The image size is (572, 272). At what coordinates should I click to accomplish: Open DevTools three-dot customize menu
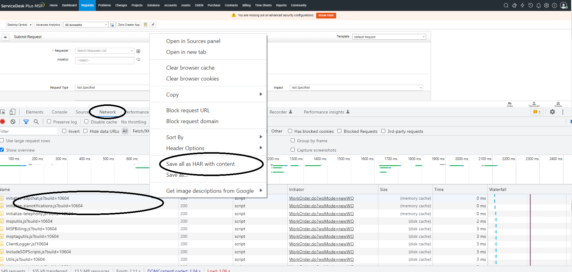563,112
